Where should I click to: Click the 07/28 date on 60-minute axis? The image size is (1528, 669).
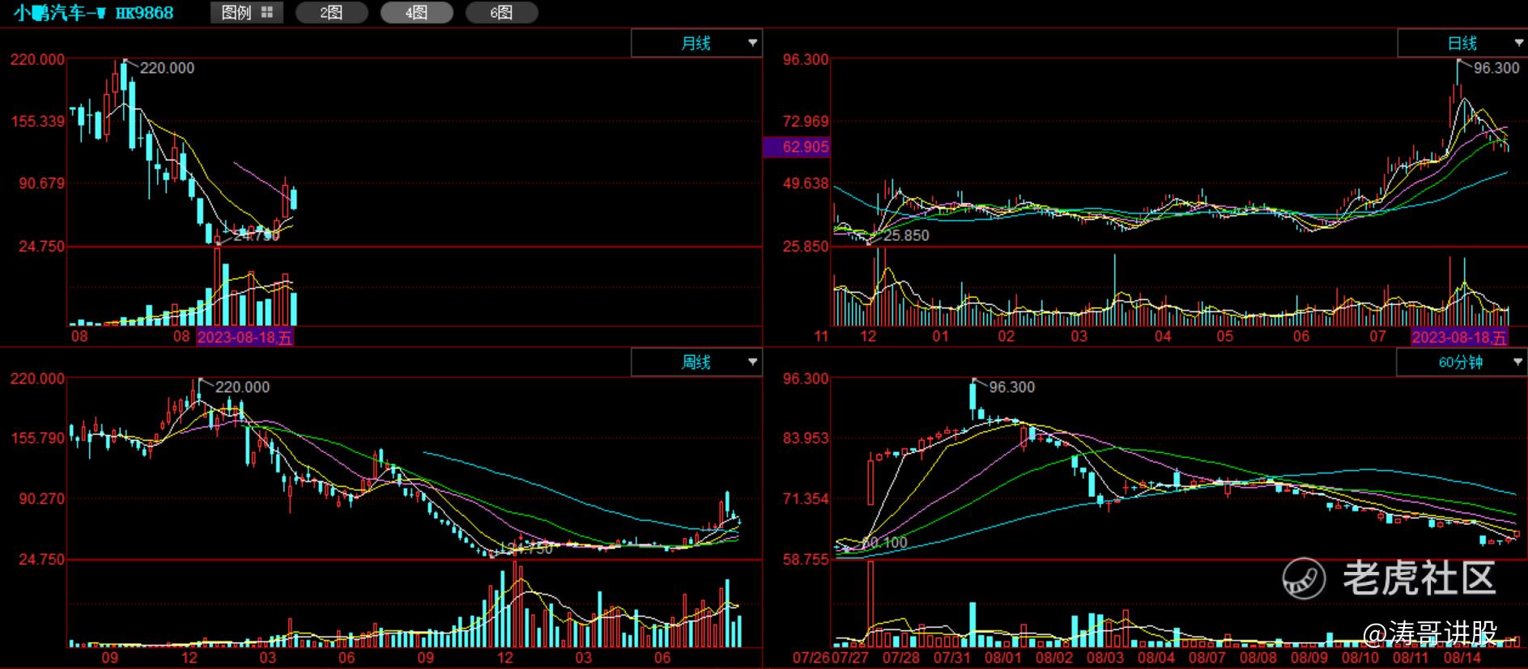(x=901, y=658)
